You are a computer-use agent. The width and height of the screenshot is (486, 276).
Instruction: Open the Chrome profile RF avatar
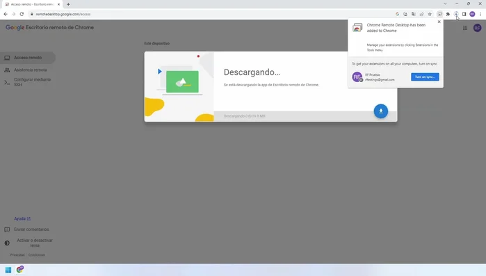[x=472, y=14]
